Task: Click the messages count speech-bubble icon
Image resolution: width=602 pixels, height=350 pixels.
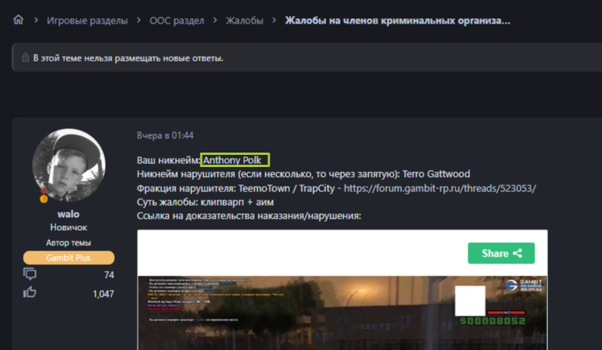Action: click(30, 274)
